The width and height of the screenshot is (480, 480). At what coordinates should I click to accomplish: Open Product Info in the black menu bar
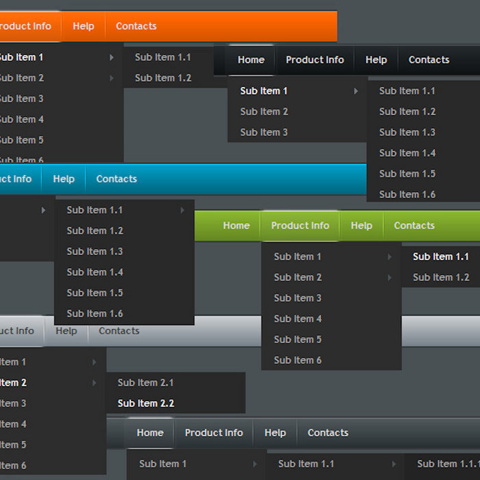(315, 60)
